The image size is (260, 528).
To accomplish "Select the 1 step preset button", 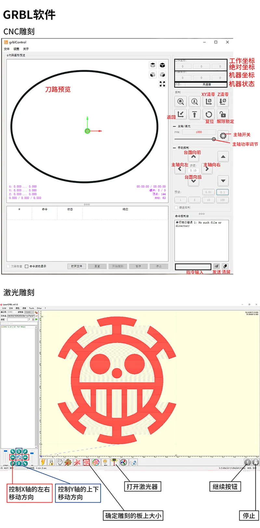I will click(x=180, y=200).
